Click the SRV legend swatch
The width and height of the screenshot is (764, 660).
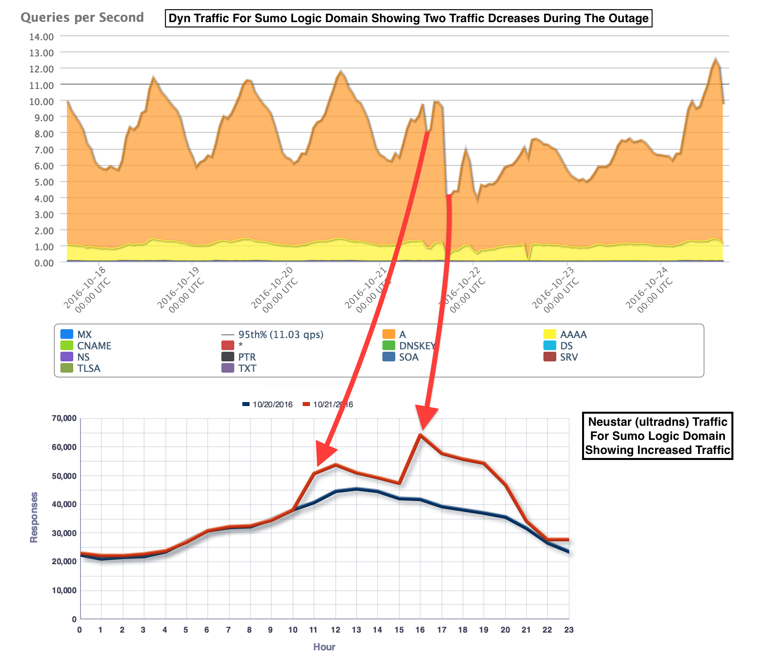click(x=549, y=357)
